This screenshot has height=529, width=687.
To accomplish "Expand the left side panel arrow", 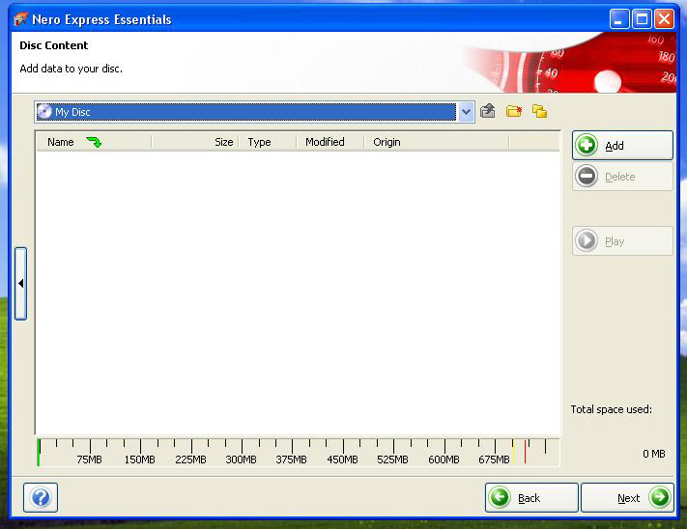I will [x=20, y=284].
